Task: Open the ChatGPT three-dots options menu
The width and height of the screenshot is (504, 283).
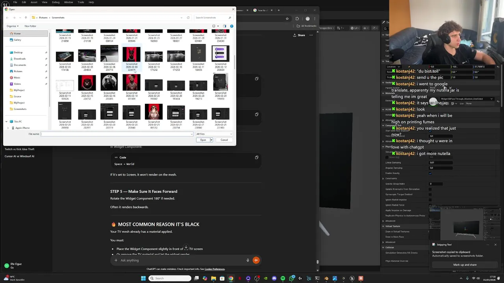Action: click(x=311, y=35)
